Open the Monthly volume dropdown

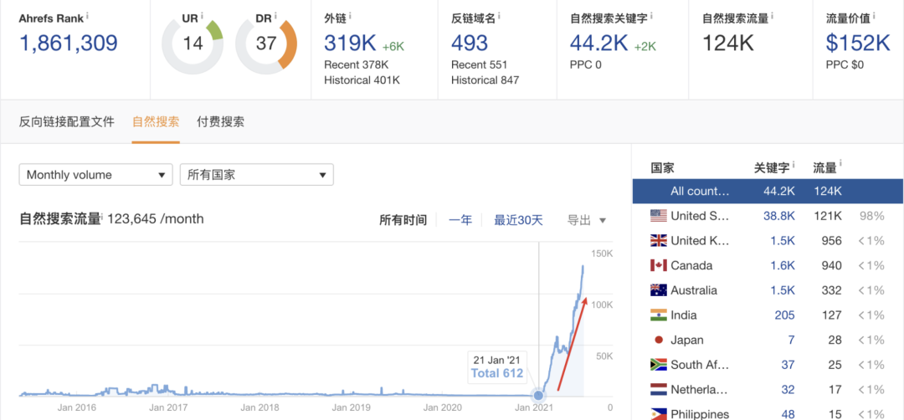(95, 175)
